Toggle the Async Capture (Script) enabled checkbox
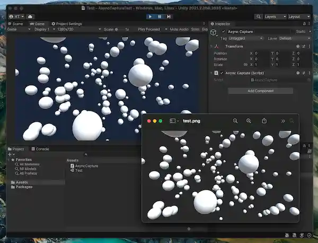The height and width of the screenshot is (243, 318). pyautogui.click(x=222, y=73)
